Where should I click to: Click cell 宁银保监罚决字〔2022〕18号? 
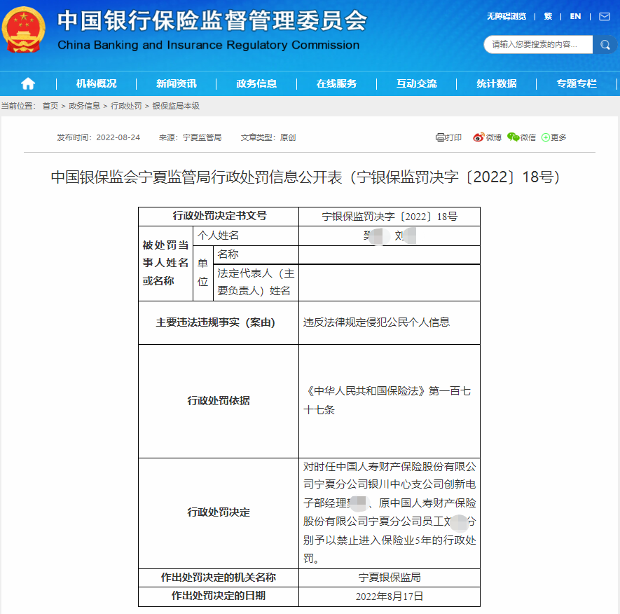pos(390,217)
